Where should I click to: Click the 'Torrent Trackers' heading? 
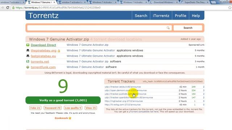pyautogui.click(x=121, y=81)
